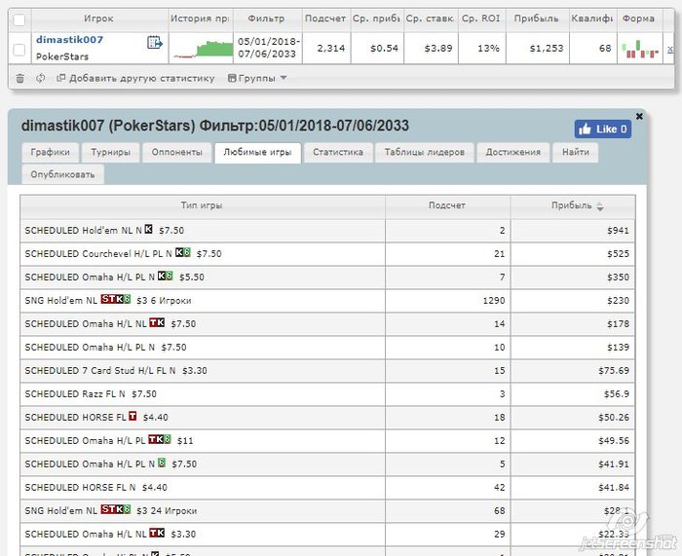Screen dimensions: 682x556
Task: Sort by the Игрок column header
Action: pos(99,19)
